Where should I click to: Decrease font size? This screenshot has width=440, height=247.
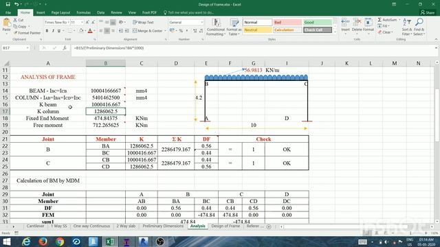93,22
